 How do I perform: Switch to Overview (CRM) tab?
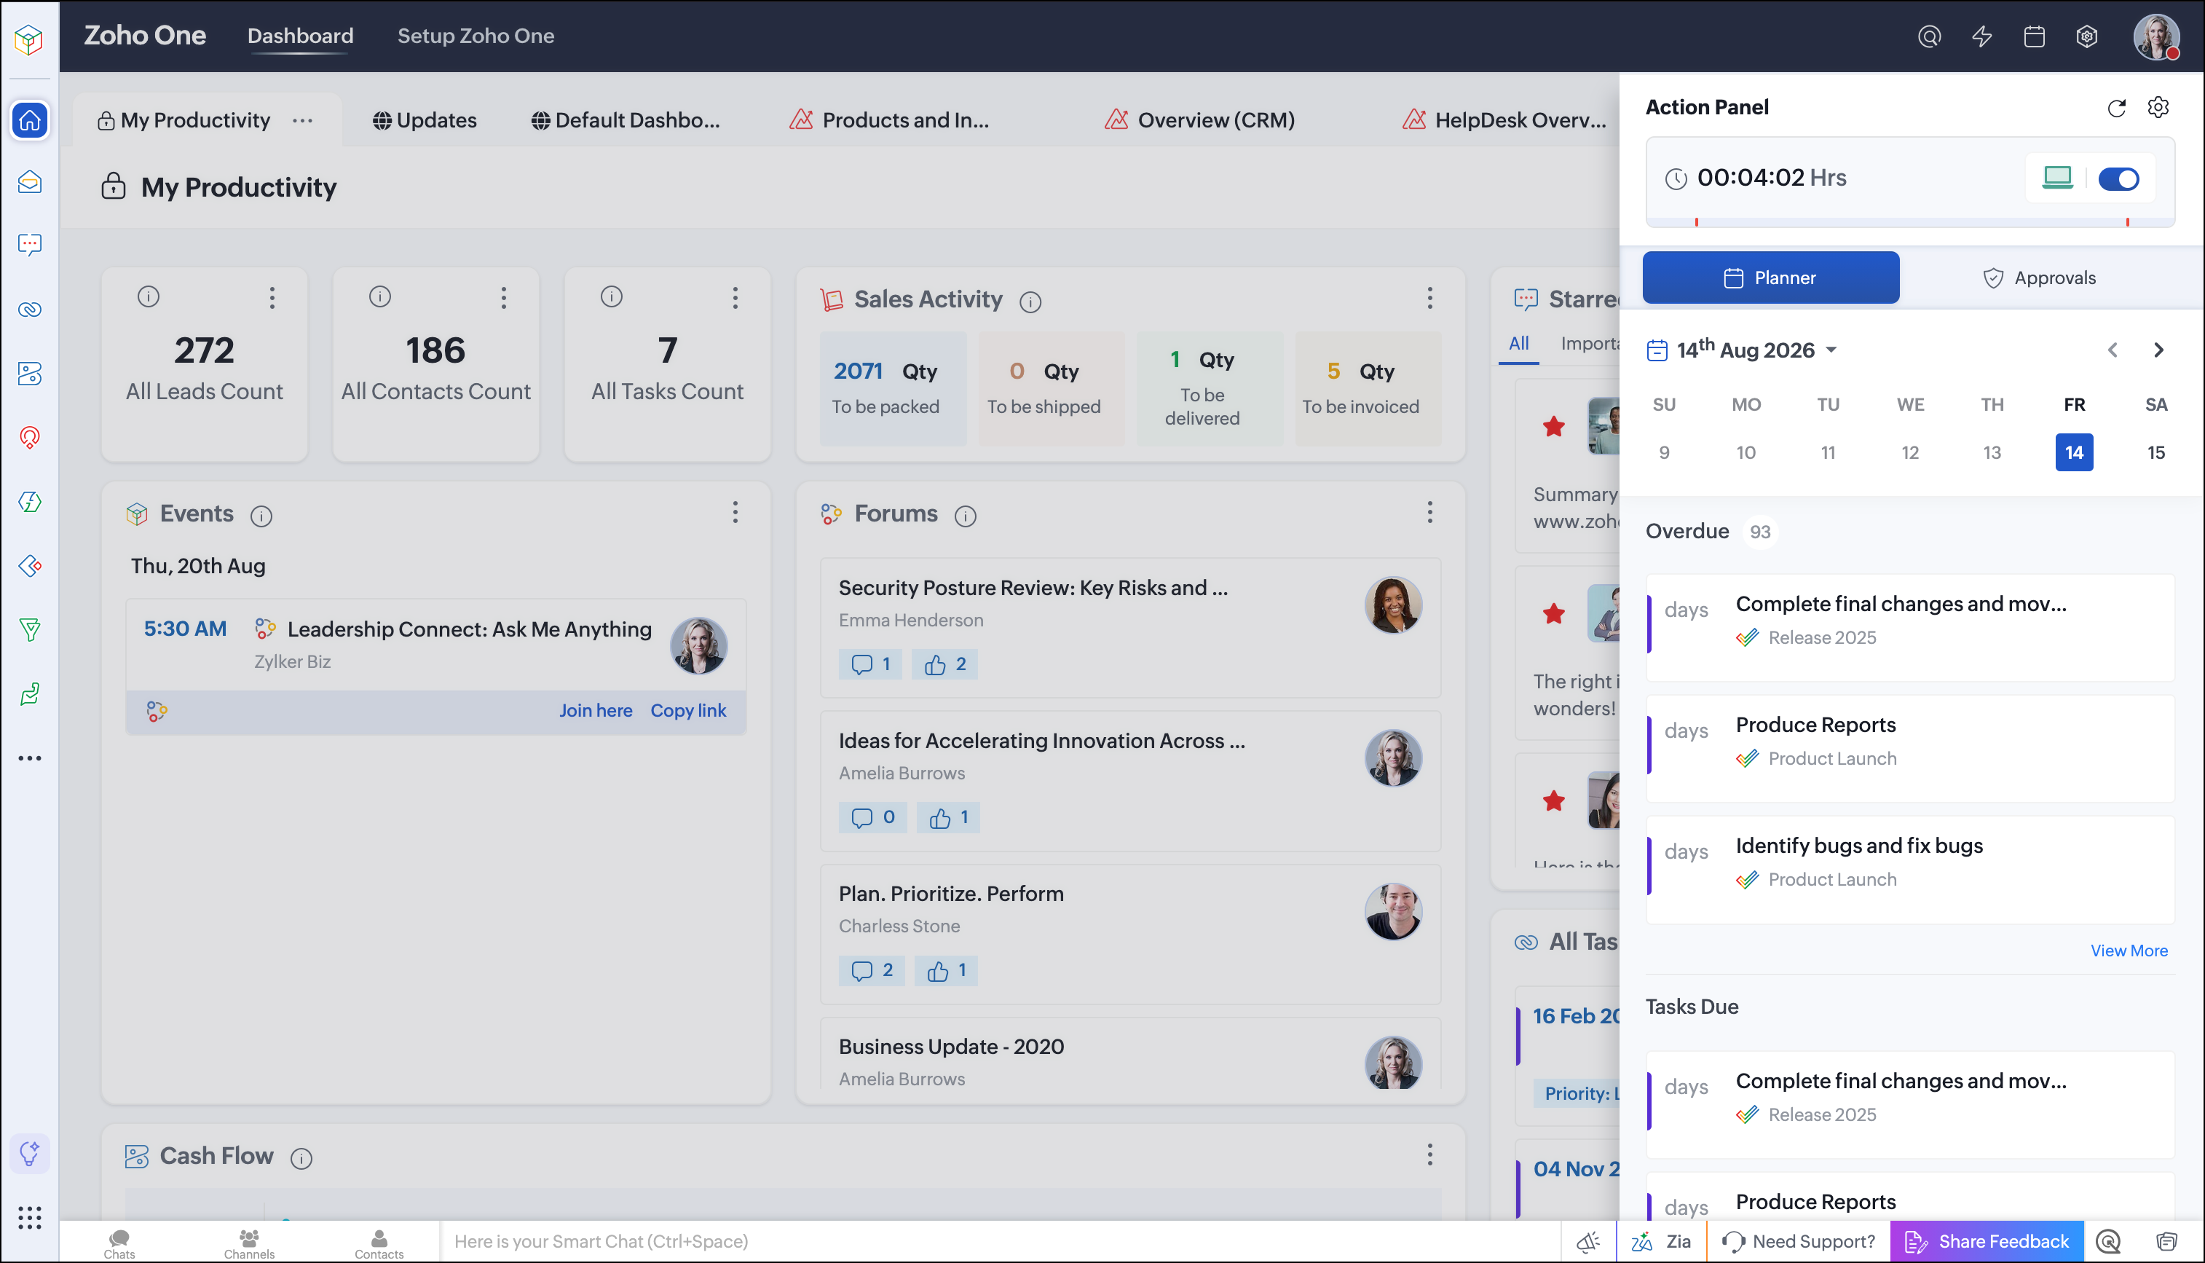click(x=1200, y=121)
